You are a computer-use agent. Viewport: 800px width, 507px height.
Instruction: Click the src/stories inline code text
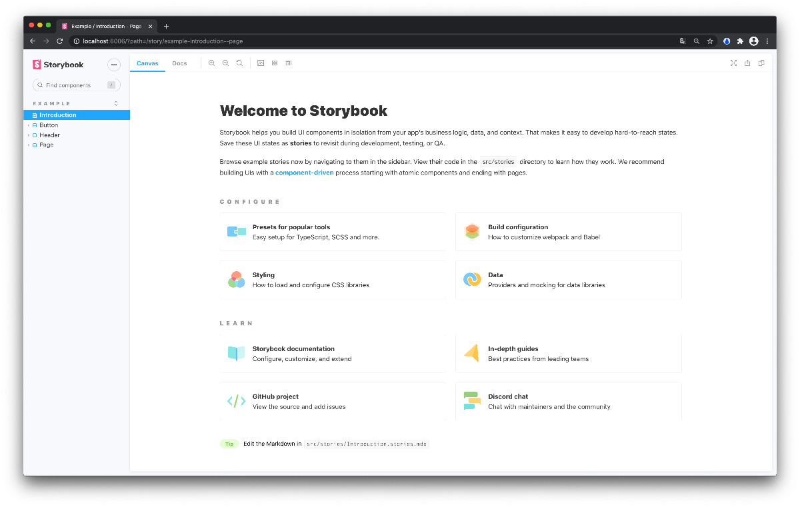[498, 162]
